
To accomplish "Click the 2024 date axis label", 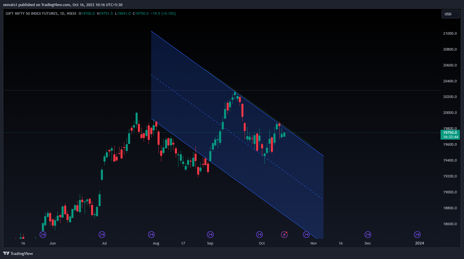I will (419, 243).
